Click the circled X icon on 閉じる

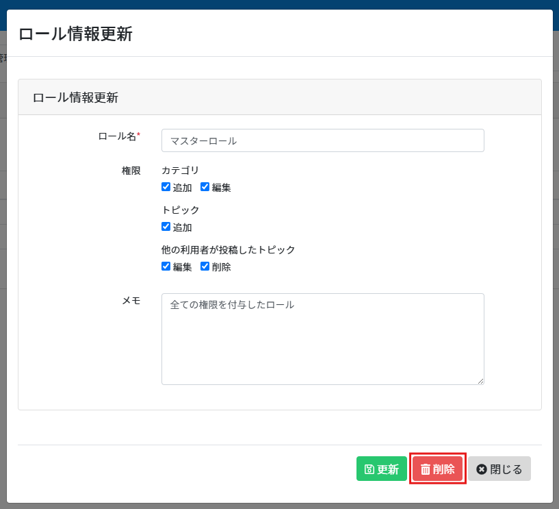[481, 469]
